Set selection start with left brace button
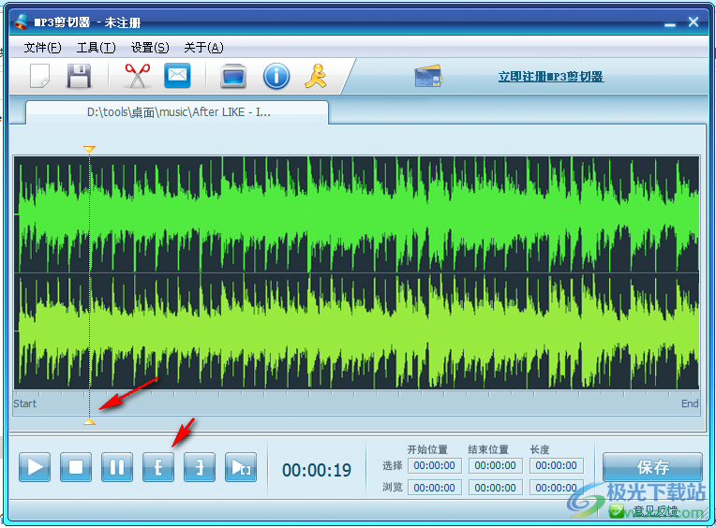Viewport: 716px width, 528px height. tap(158, 467)
